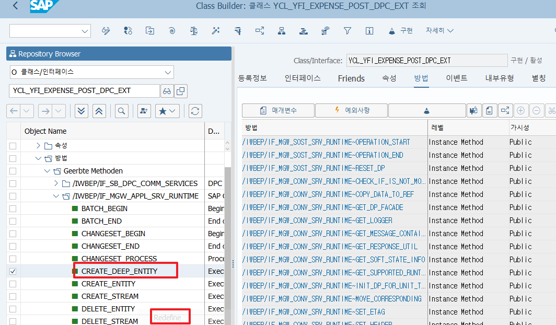Check the box for BATCH_END row
Image resolution: width=556 pixels, height=325 pixels.
click(13, 221)
